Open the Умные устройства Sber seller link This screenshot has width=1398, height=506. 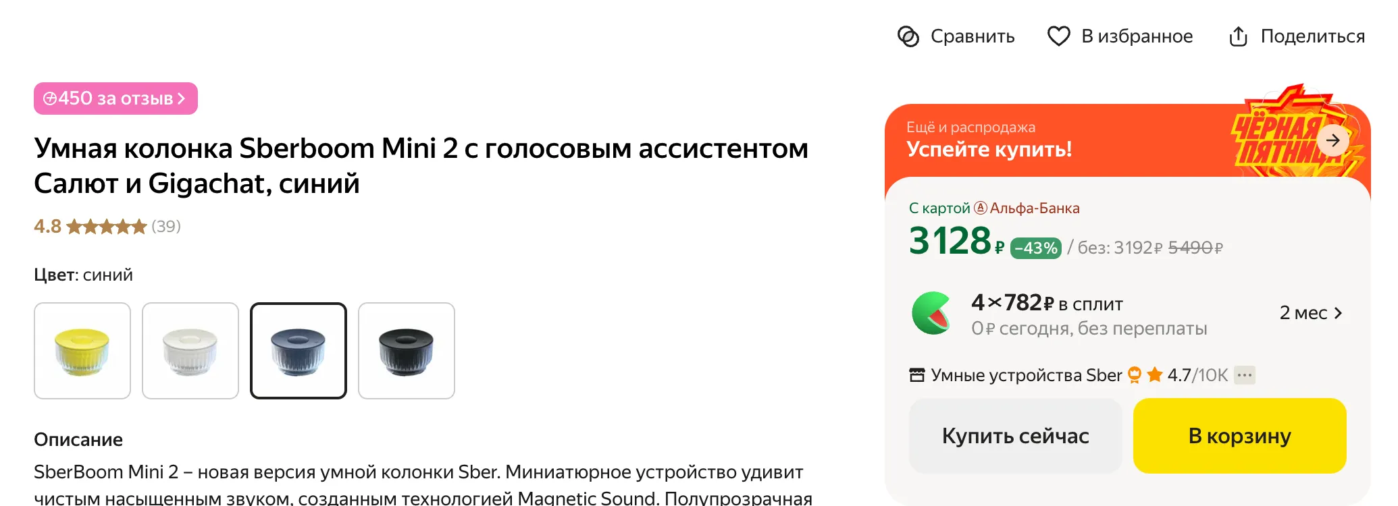[x=1026, y=375]
